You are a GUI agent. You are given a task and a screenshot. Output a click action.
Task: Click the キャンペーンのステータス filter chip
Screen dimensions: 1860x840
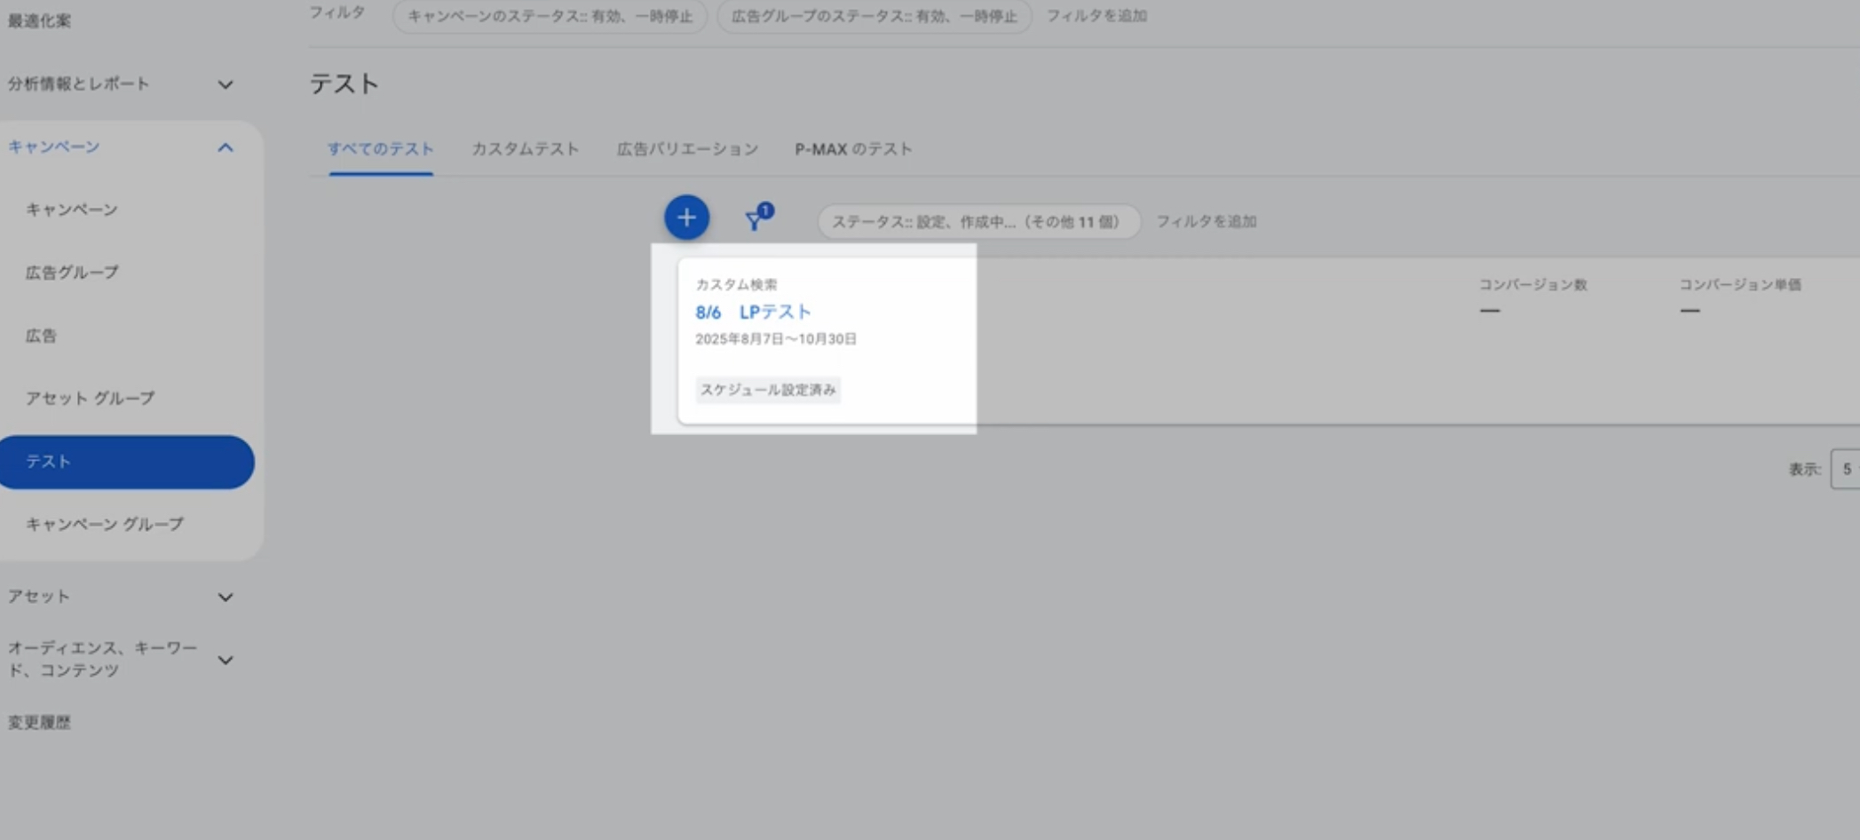550,16
